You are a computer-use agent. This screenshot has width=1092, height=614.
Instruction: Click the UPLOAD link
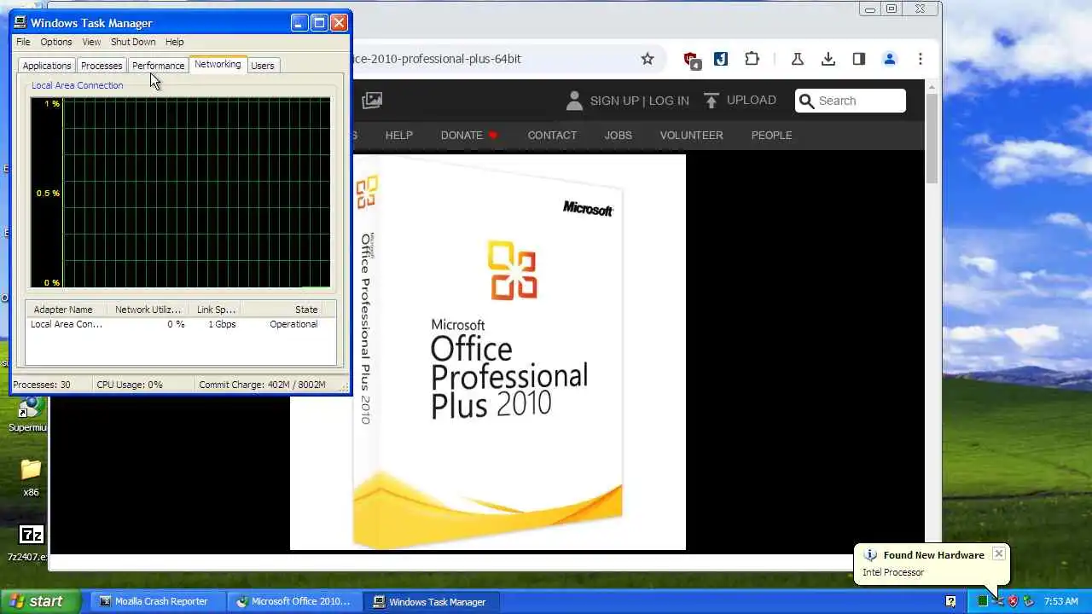pos(752,100)
